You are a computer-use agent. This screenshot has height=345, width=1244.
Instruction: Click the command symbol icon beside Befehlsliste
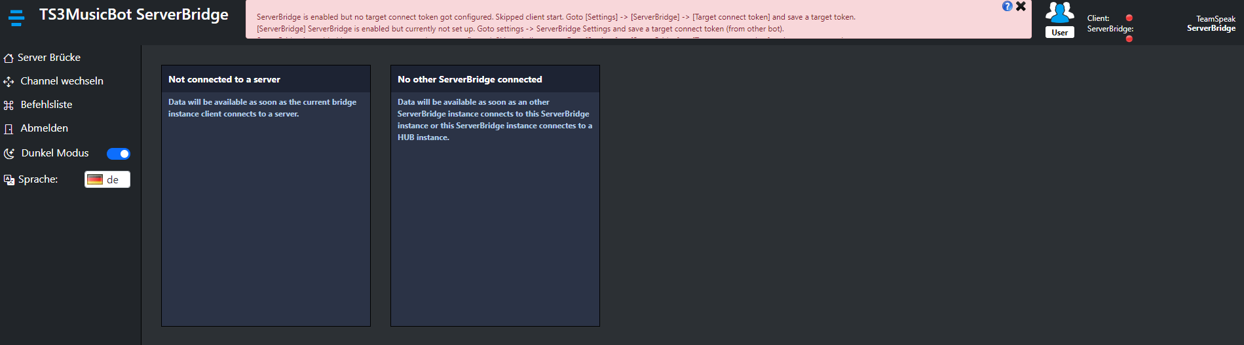9,105
